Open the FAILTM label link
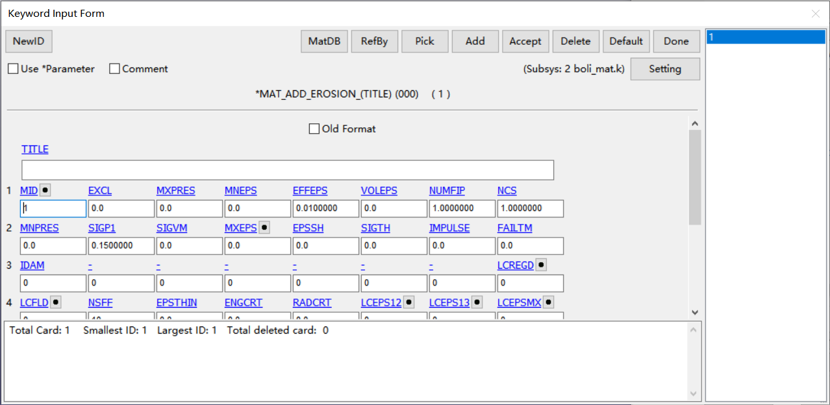This screenshot has height=405, width=830. 514,228
